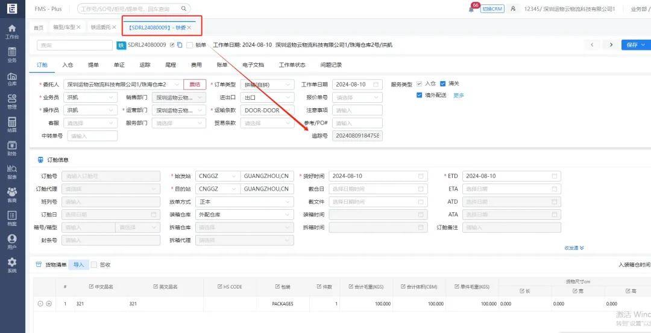651x333 pixels.
Task: Click the search magnifier icon in top bar
Action: pos(184,8)
